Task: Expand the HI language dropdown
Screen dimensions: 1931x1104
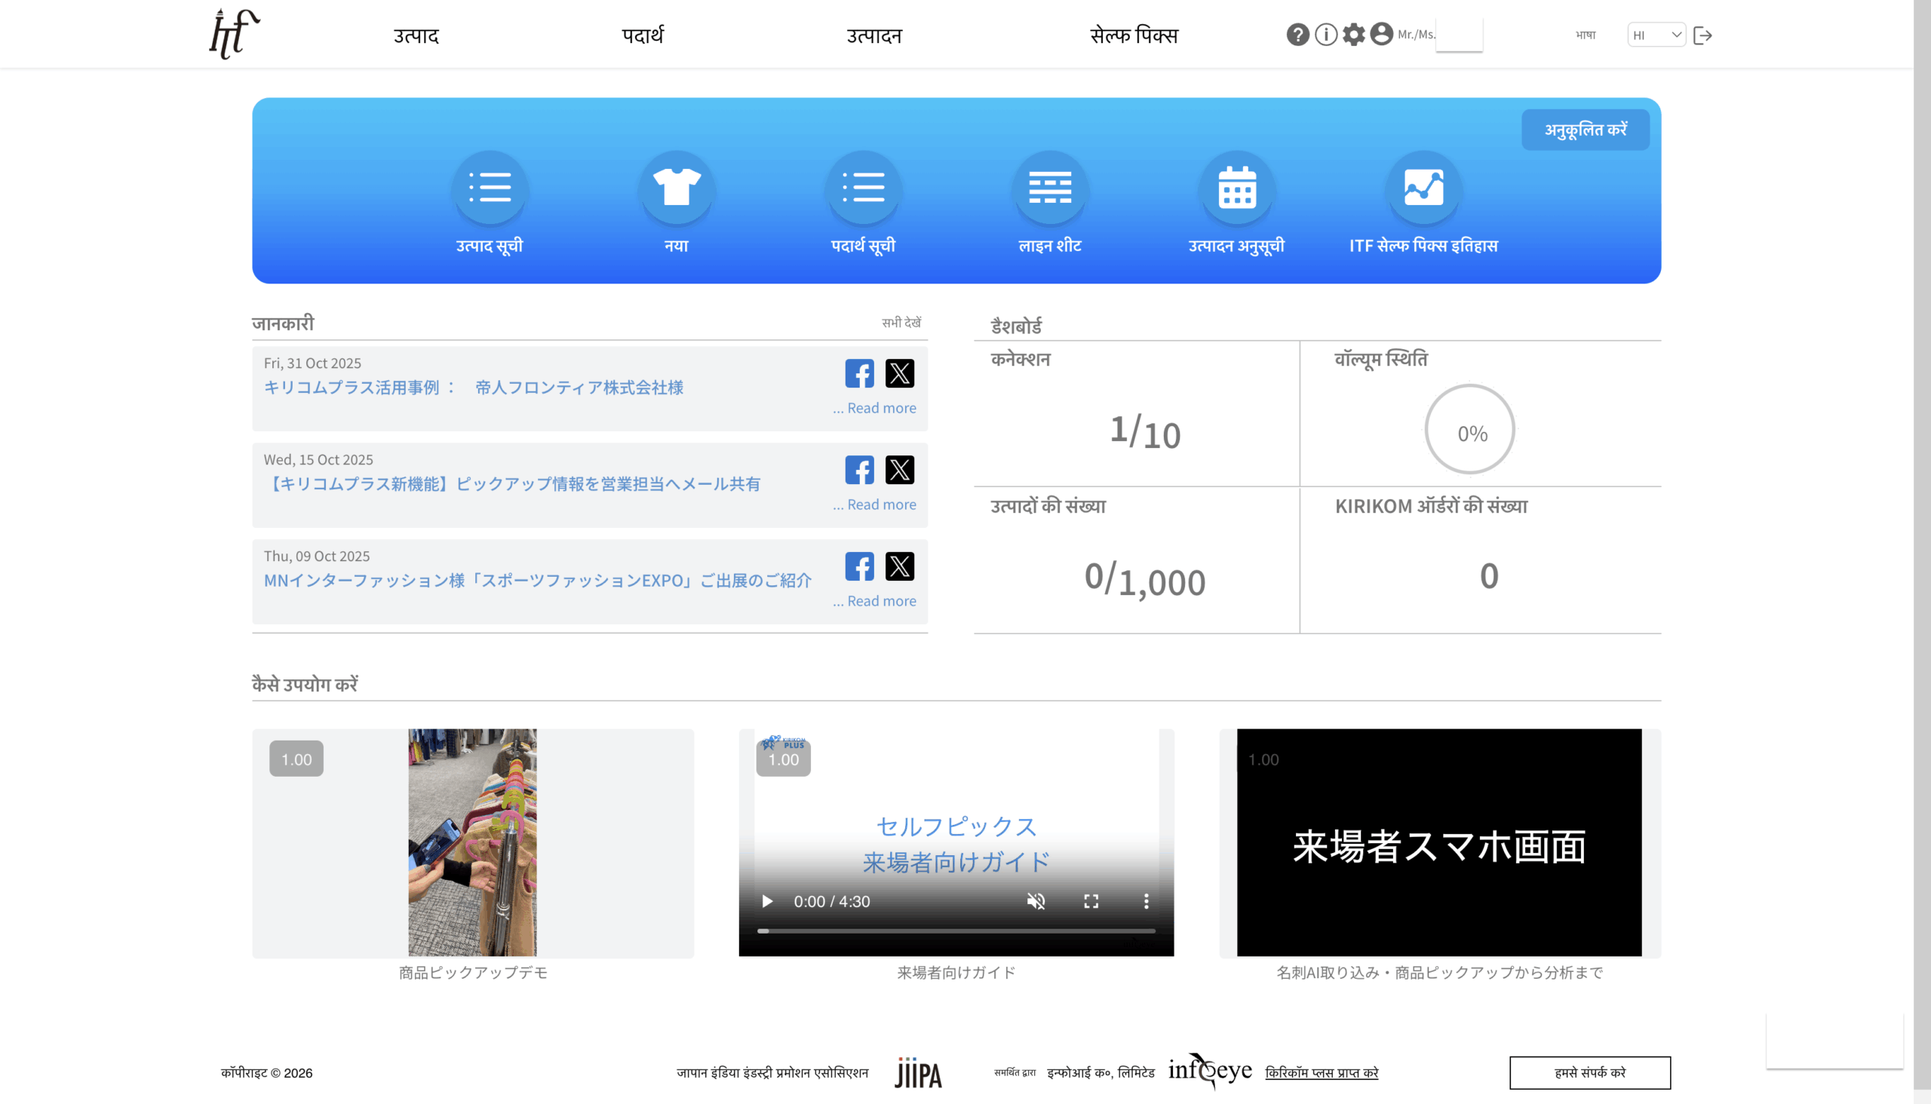Action: click(1656, 35)
